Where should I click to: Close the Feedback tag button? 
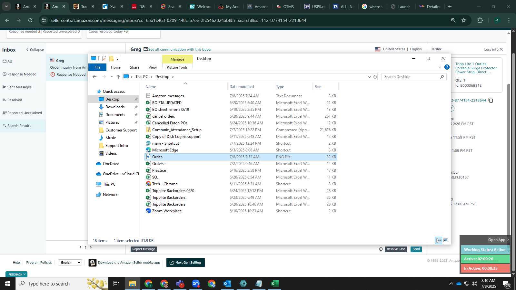coord(24,275)
